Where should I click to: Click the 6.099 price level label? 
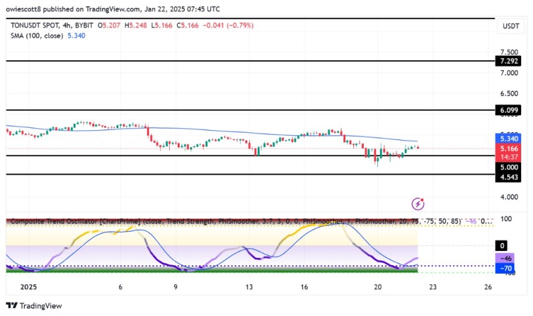509,110
